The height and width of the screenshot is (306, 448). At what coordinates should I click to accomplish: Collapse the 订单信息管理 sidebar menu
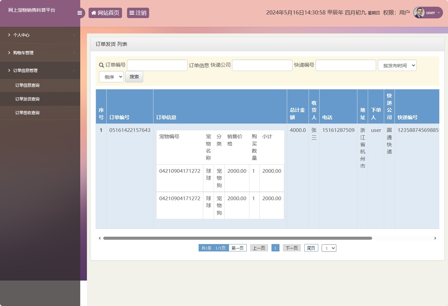pyautogui.click(x=40, y=71)
